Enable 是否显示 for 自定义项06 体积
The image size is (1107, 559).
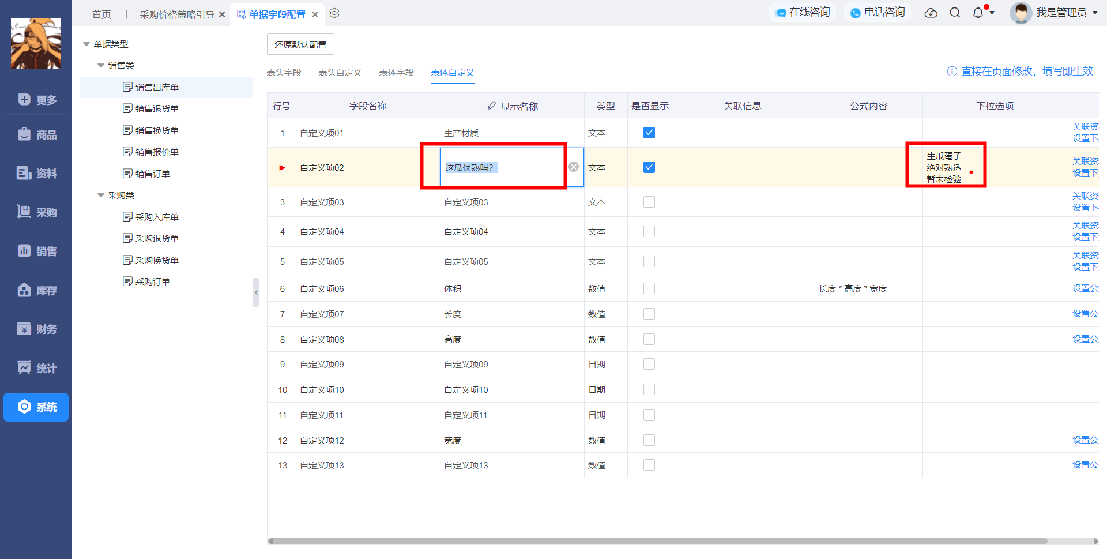pos(649,288)
